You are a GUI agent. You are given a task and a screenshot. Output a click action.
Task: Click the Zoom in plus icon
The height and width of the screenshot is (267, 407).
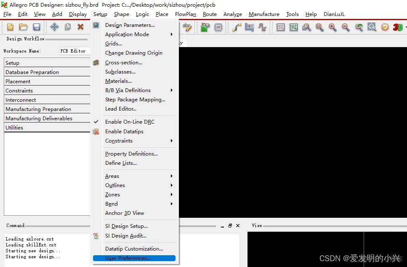pyautogui.click(x=333, y=27)
